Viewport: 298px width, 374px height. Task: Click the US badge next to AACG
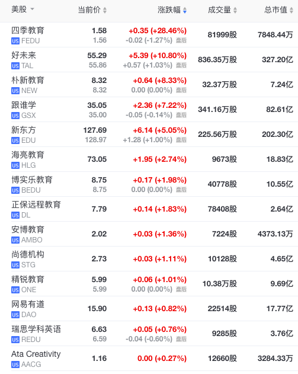tap(15, 365)
